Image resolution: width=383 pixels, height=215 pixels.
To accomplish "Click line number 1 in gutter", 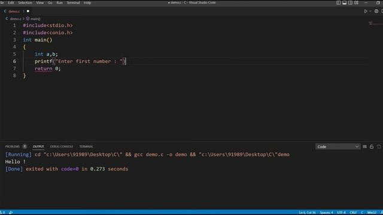I will 14,25.
